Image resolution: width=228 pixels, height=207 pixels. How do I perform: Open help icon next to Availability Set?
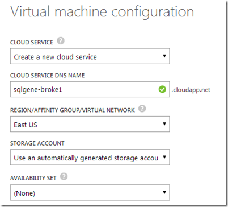point(64,176)
